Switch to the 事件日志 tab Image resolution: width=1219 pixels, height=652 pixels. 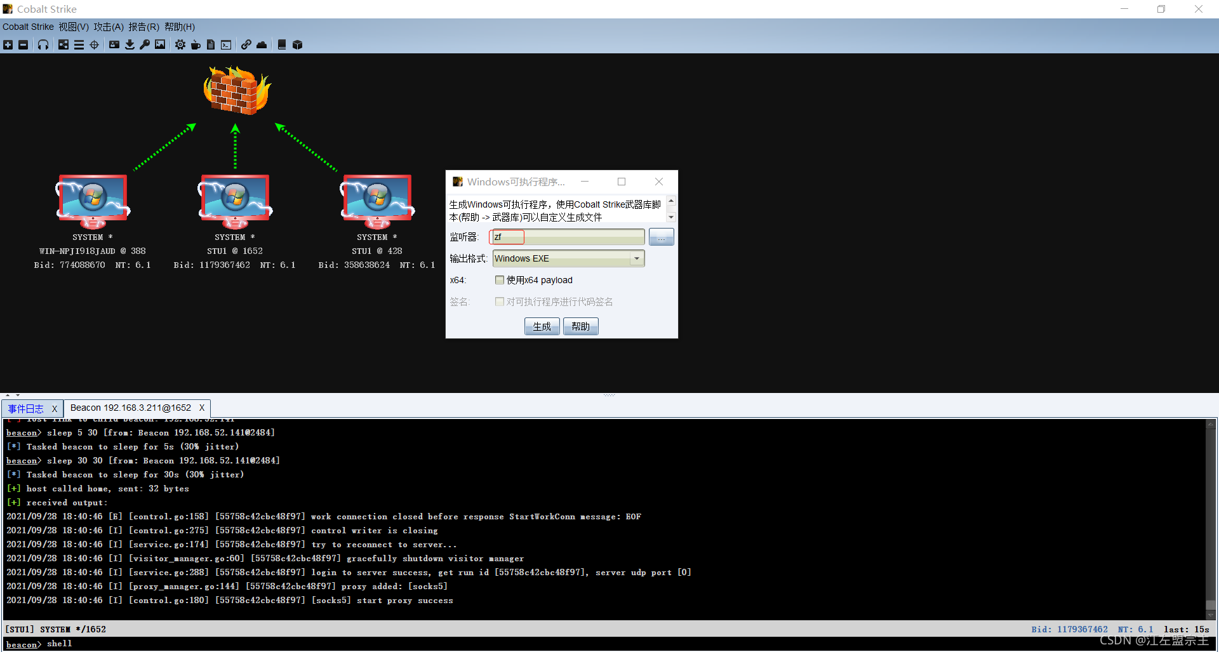pos(25,408)
